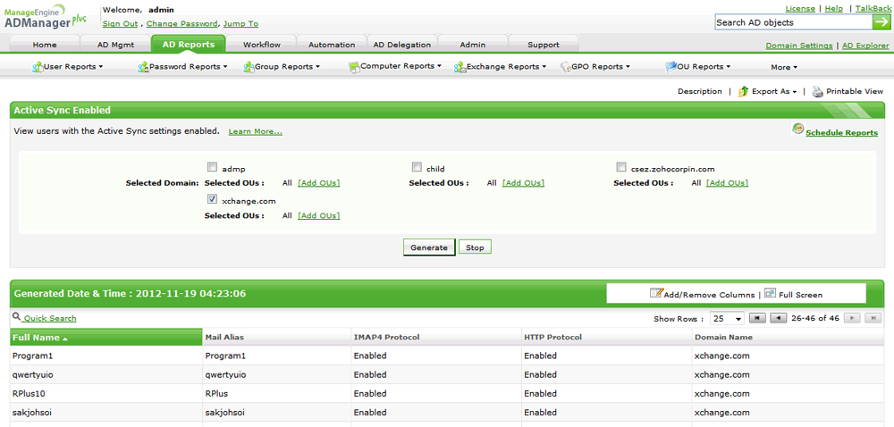Open the Help link

pos(833,9)
